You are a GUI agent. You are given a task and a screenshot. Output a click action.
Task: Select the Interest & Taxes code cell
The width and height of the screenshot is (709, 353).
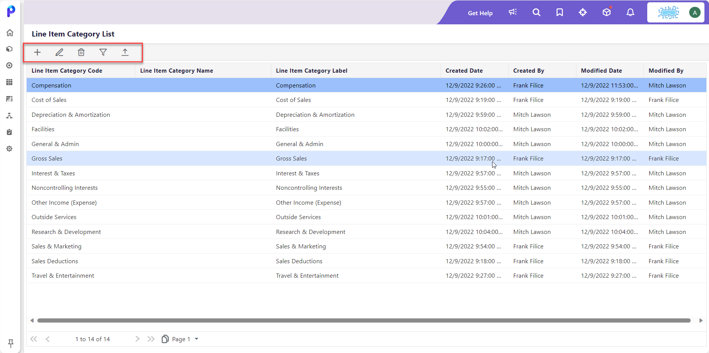pos(81,173)
